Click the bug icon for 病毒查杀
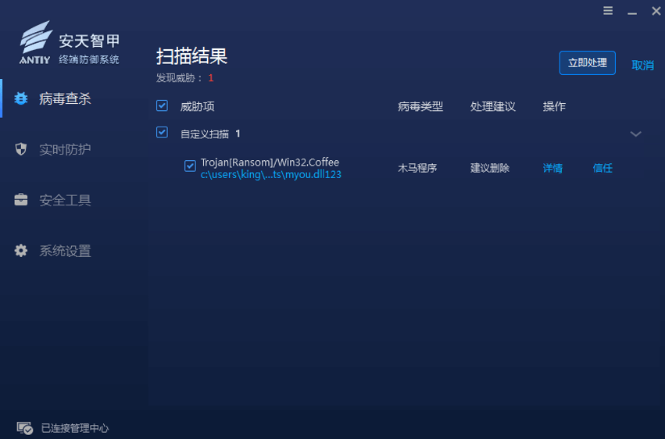The image size is (665, 439). (x=21, y=98)
